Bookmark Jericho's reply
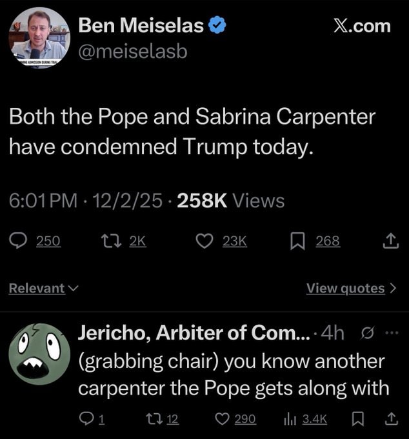This screenshot has height=439, width=409. [357, 420]
